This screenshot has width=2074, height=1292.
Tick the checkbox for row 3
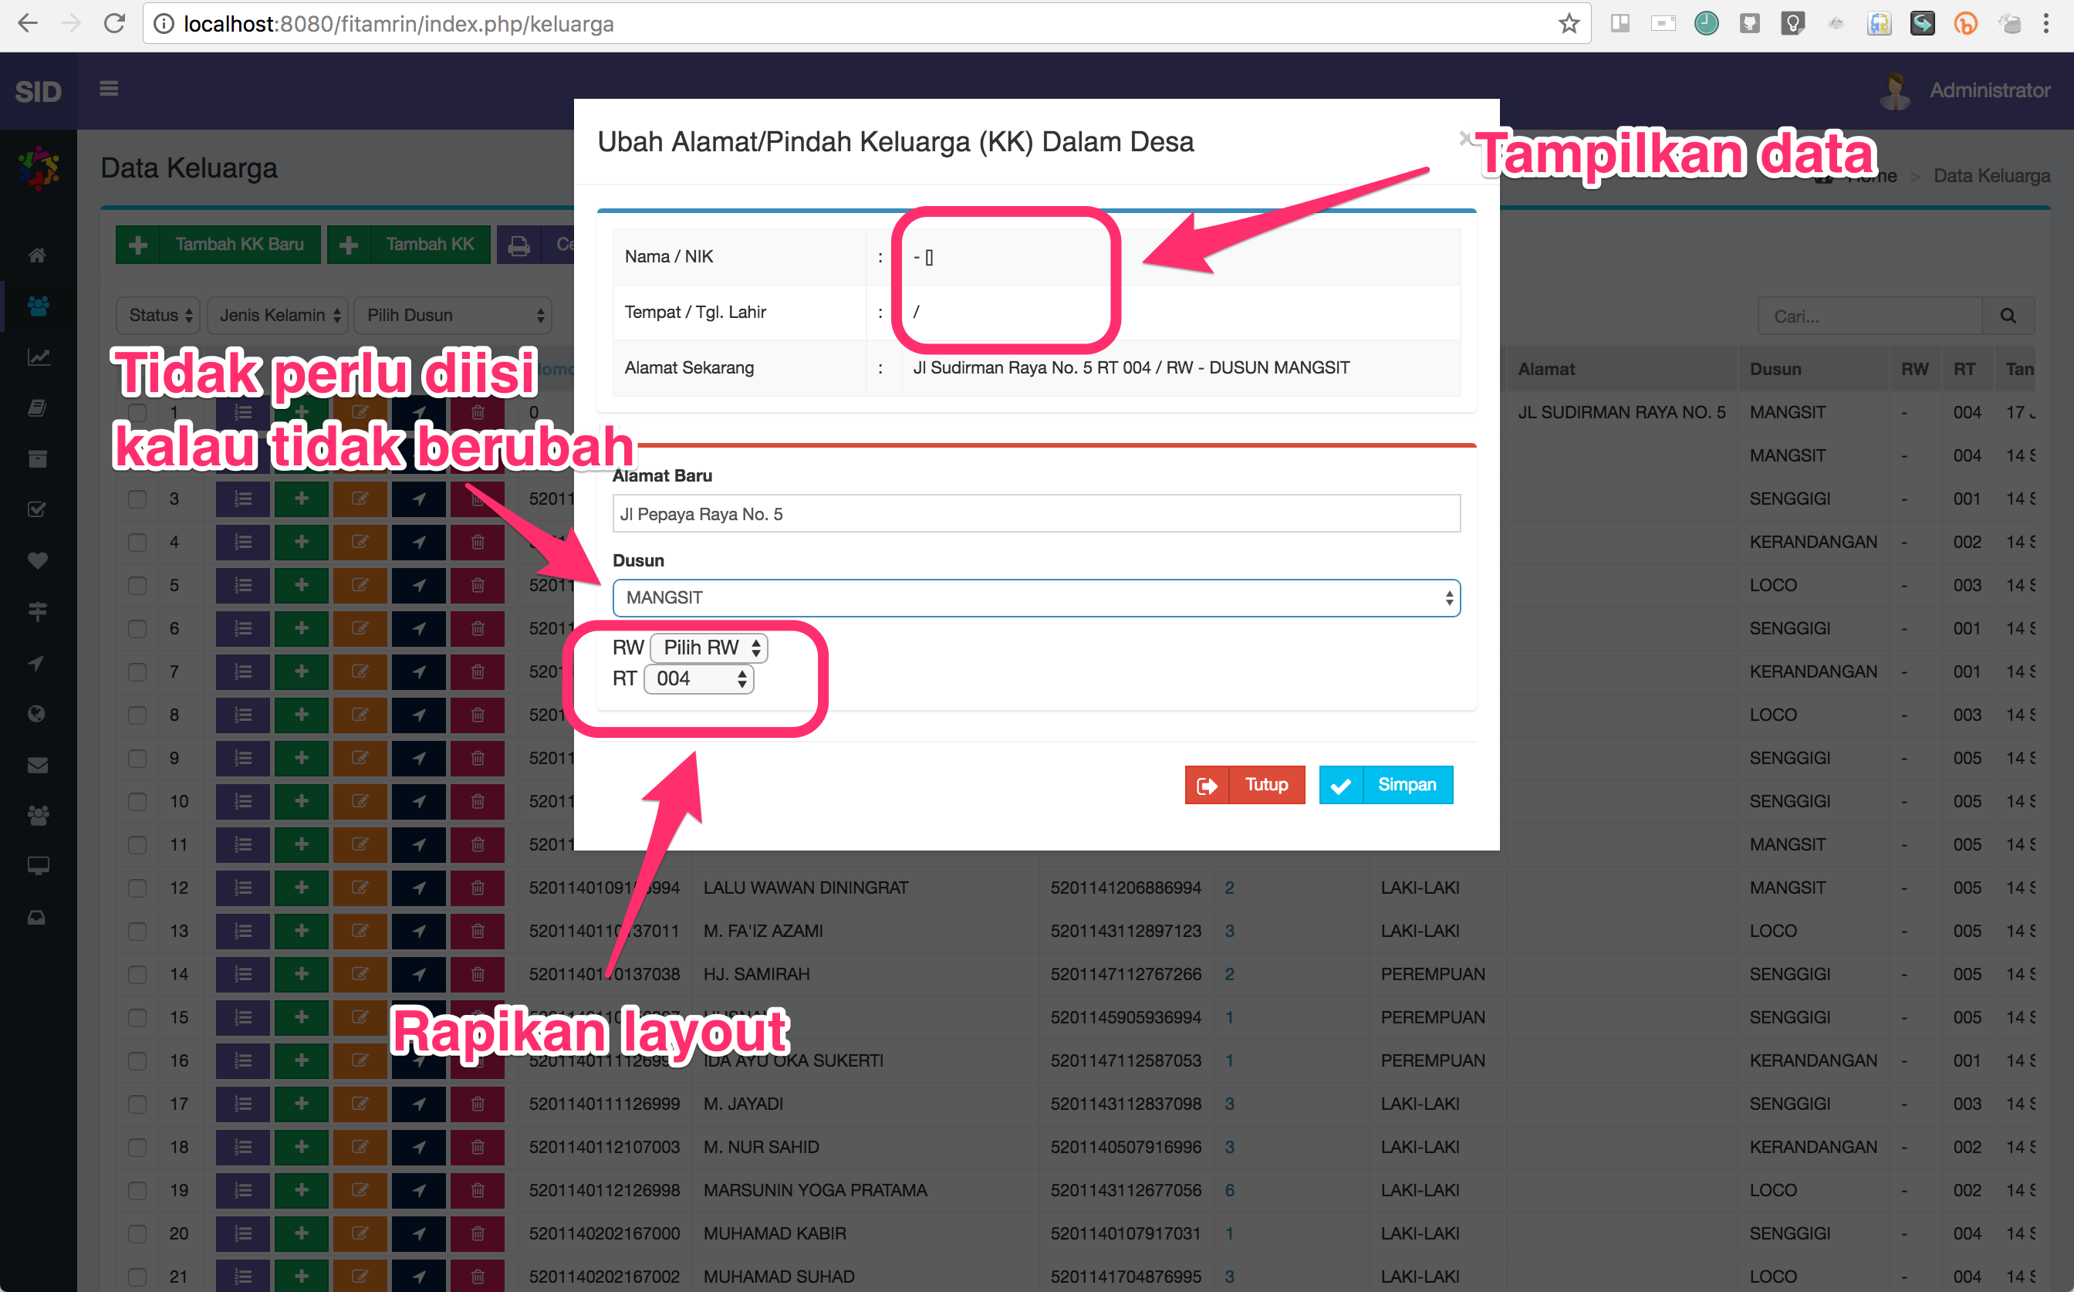coord(137,499)
